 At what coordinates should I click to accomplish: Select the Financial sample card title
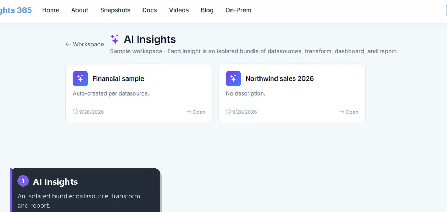point(118,79)
